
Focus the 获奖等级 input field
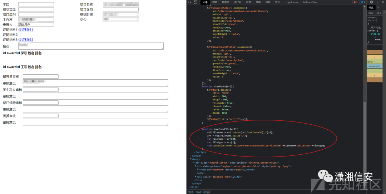click(36, 9)
